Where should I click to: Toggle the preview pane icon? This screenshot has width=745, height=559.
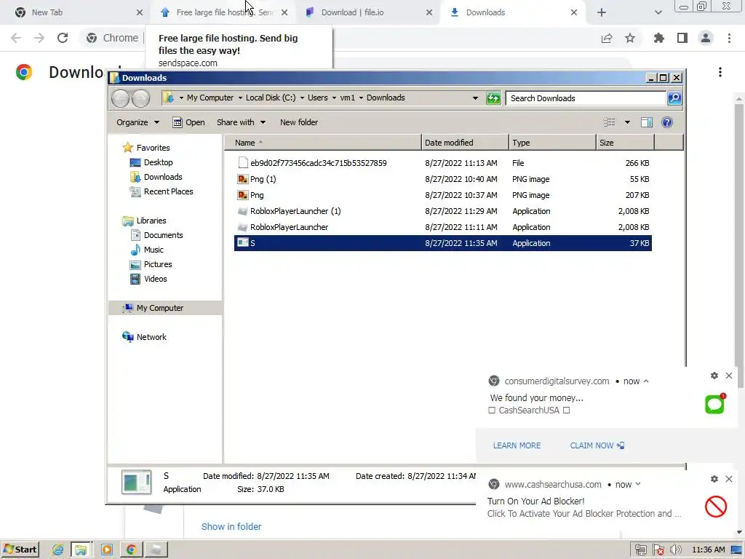click(647, 122)
